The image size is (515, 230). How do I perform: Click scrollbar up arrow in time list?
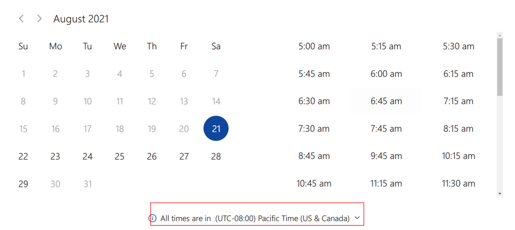pyautogui.click(x=500, y=35)
